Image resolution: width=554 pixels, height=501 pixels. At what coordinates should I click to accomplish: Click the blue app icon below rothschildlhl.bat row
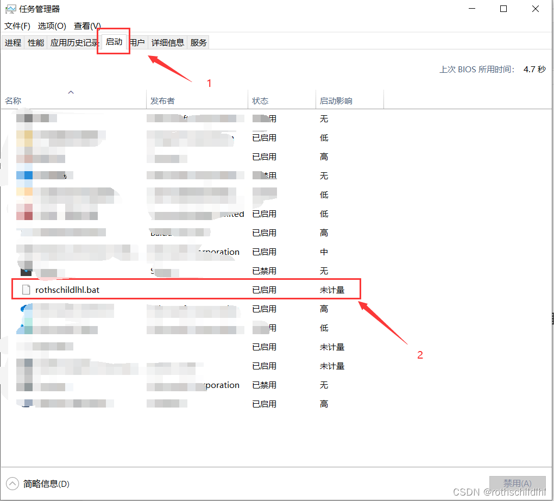[x=26, y=308]
